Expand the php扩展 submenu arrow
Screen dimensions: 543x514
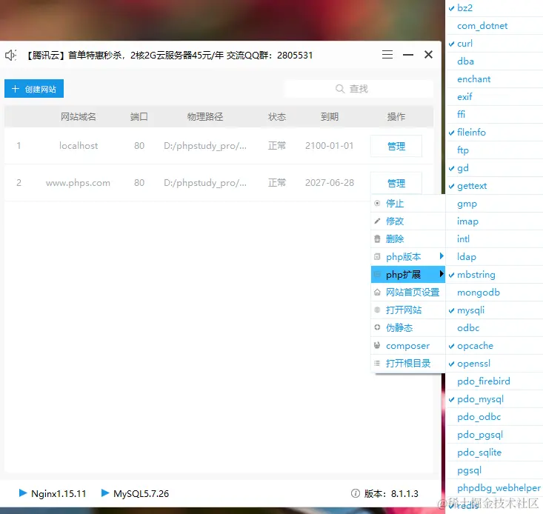[442, 274]
